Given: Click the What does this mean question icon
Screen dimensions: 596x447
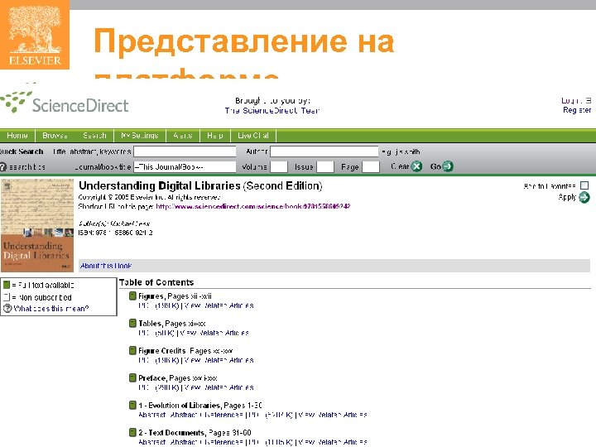Looking at the screenshot, I should pyautogui.click(x=7, y=308).
